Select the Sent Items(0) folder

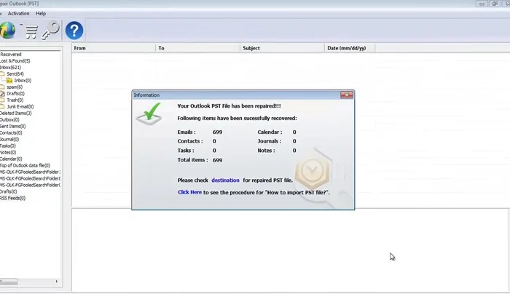coord(12,126)
